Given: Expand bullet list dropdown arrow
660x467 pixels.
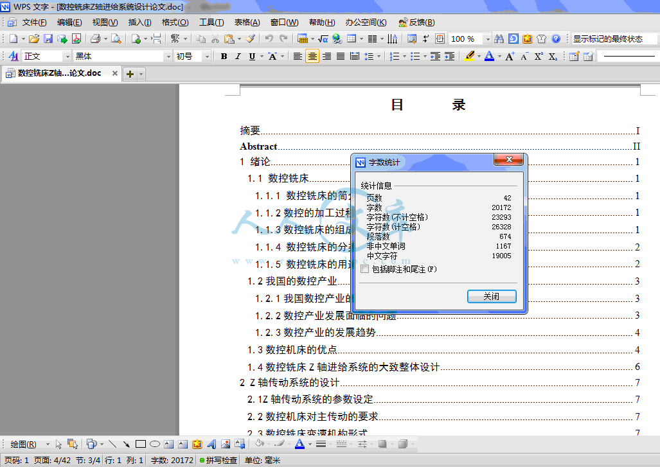Looking at the screenshot, I should click(425, 57).
